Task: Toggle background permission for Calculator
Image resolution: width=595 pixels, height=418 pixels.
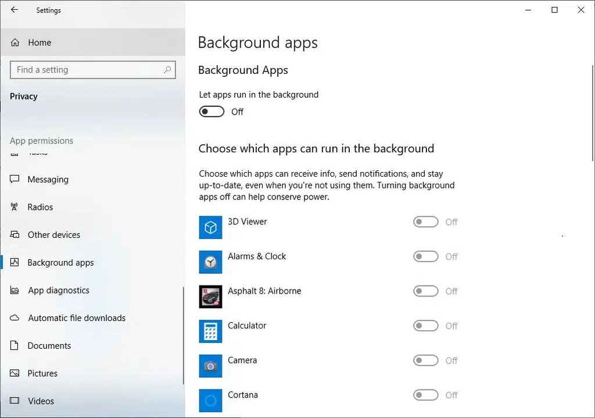Action: (x=426, y=326)
